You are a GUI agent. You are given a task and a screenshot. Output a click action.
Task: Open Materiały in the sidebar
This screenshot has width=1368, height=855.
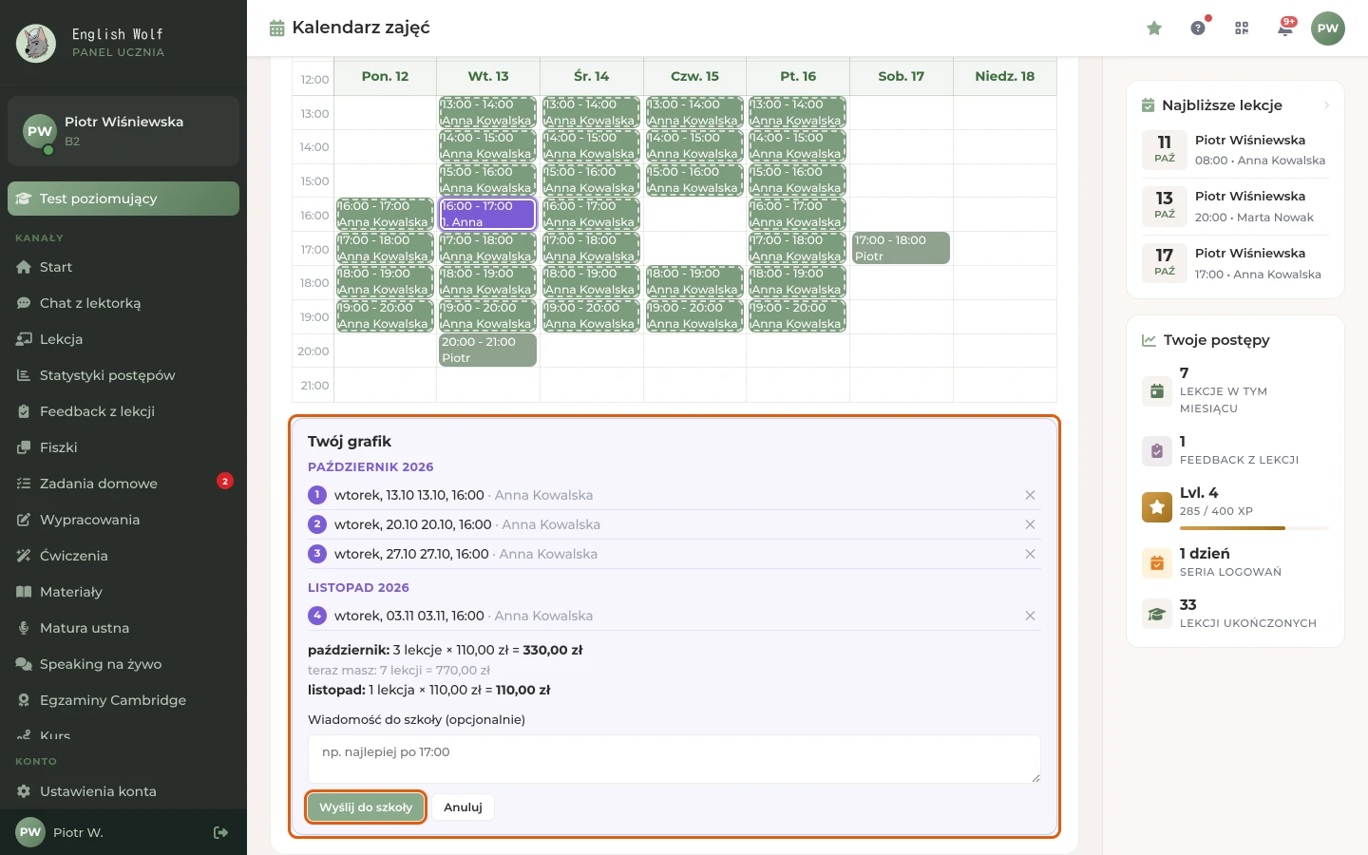click(x=123, y=592)
